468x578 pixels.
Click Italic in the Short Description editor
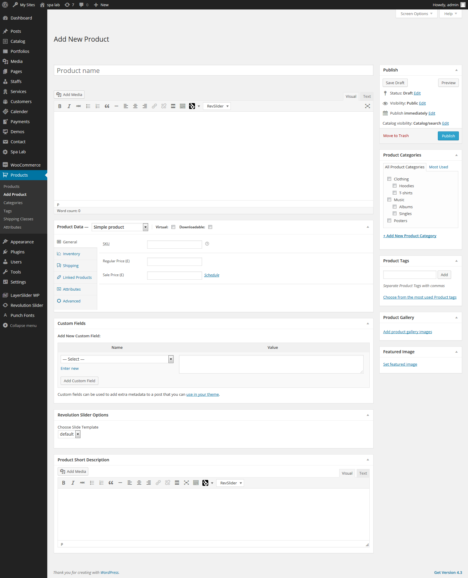click(73, 483)
